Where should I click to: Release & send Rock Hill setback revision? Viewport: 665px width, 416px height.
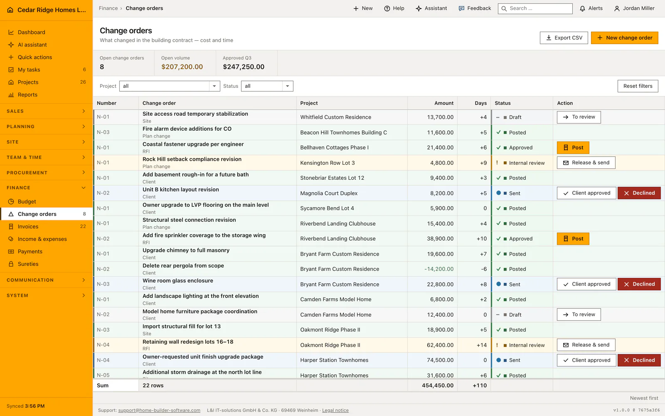[x=586, y=163]
